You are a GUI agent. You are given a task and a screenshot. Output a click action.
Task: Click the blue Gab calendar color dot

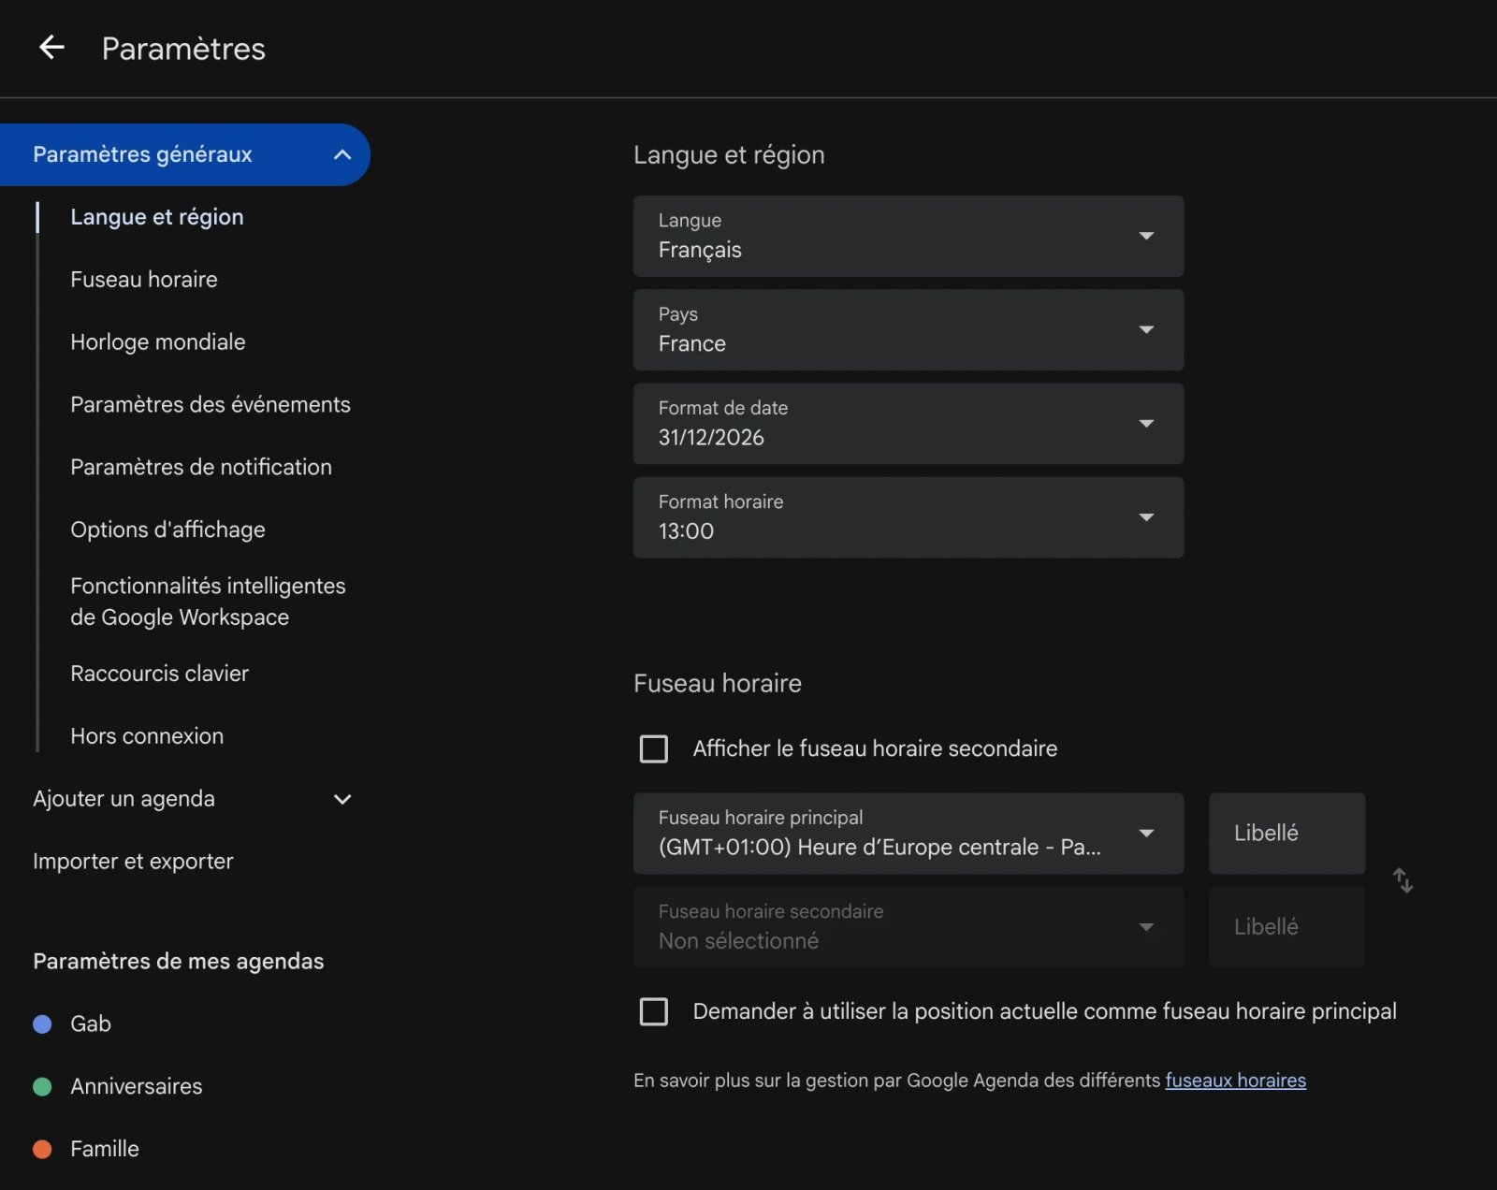pos(42,1024)
